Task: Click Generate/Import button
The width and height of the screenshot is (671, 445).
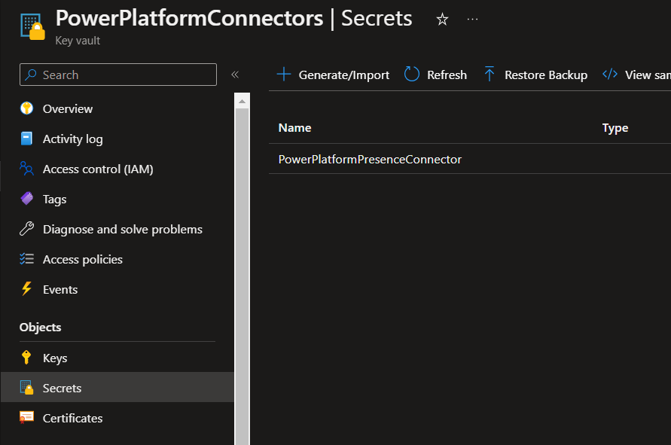Action: (x=333, y=75)
